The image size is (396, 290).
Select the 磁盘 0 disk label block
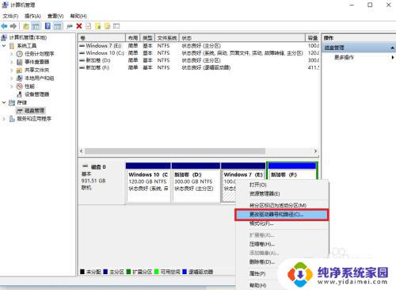click(101, 183)
